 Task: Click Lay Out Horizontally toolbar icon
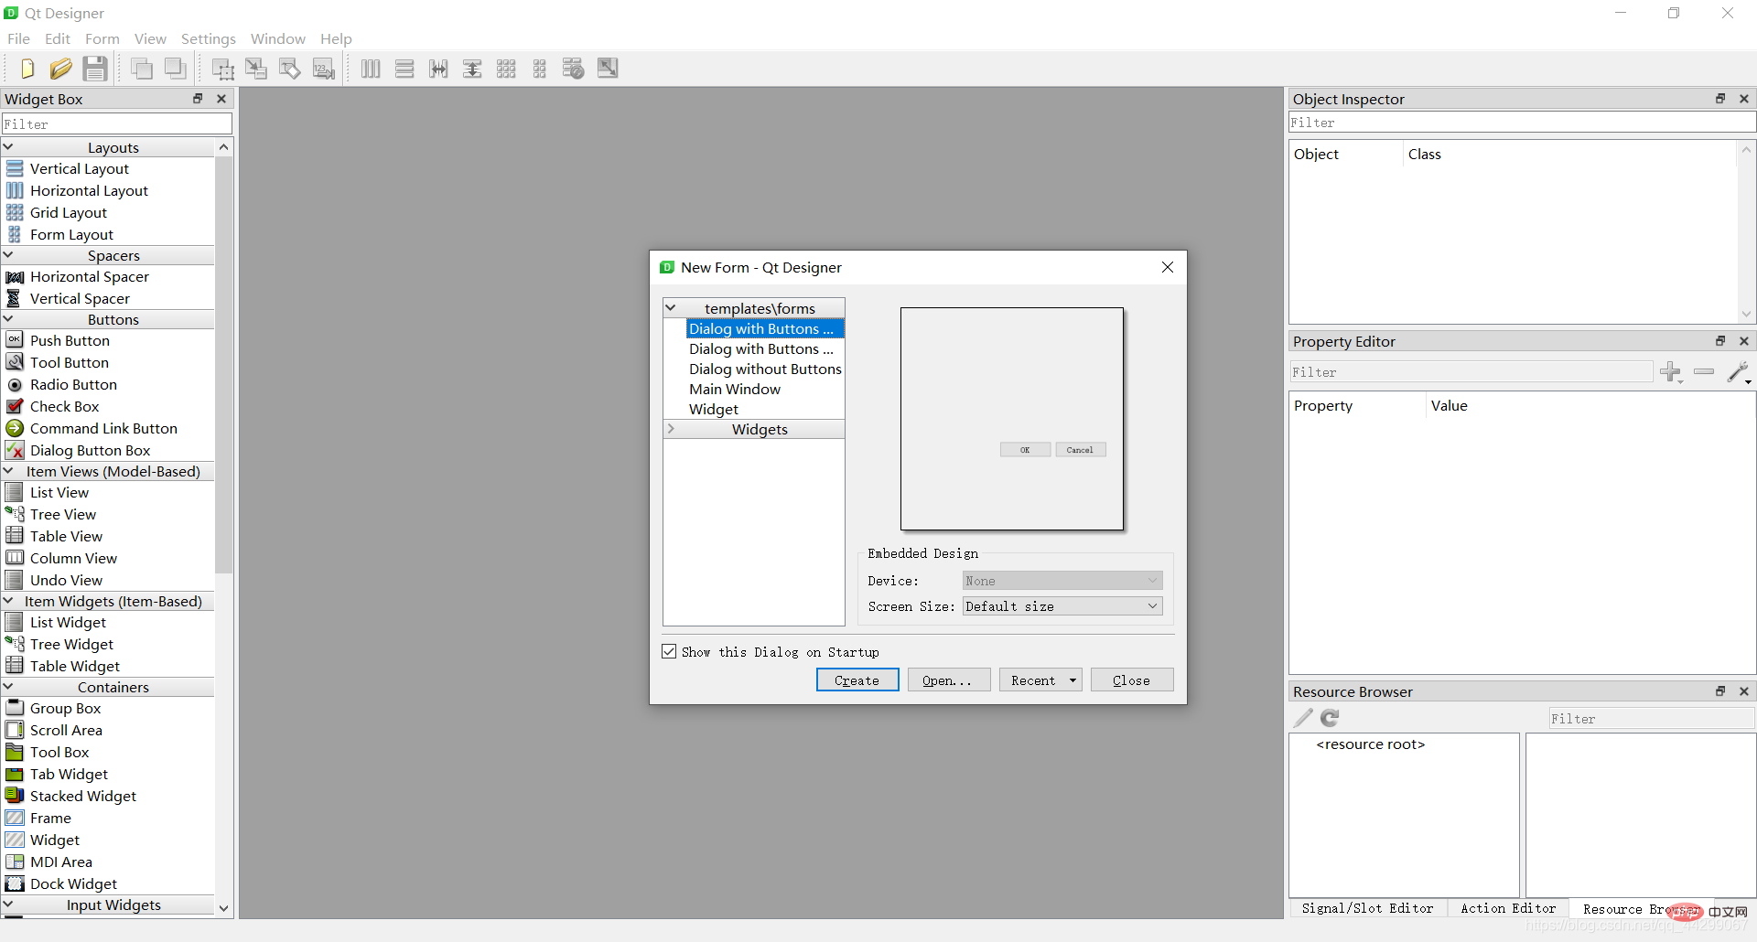[x=371, y=69]
